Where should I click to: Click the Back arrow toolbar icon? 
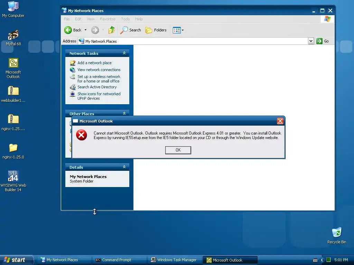point(68,30)
